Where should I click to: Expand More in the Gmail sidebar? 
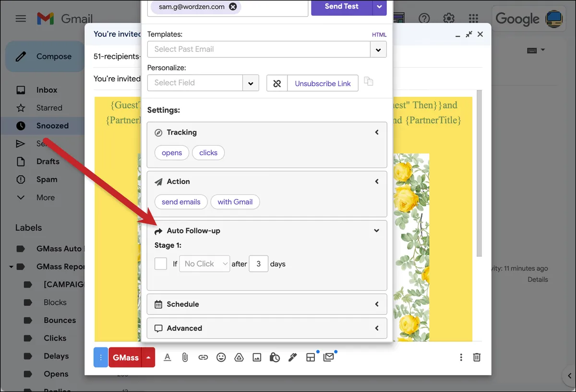pos(45,197)
